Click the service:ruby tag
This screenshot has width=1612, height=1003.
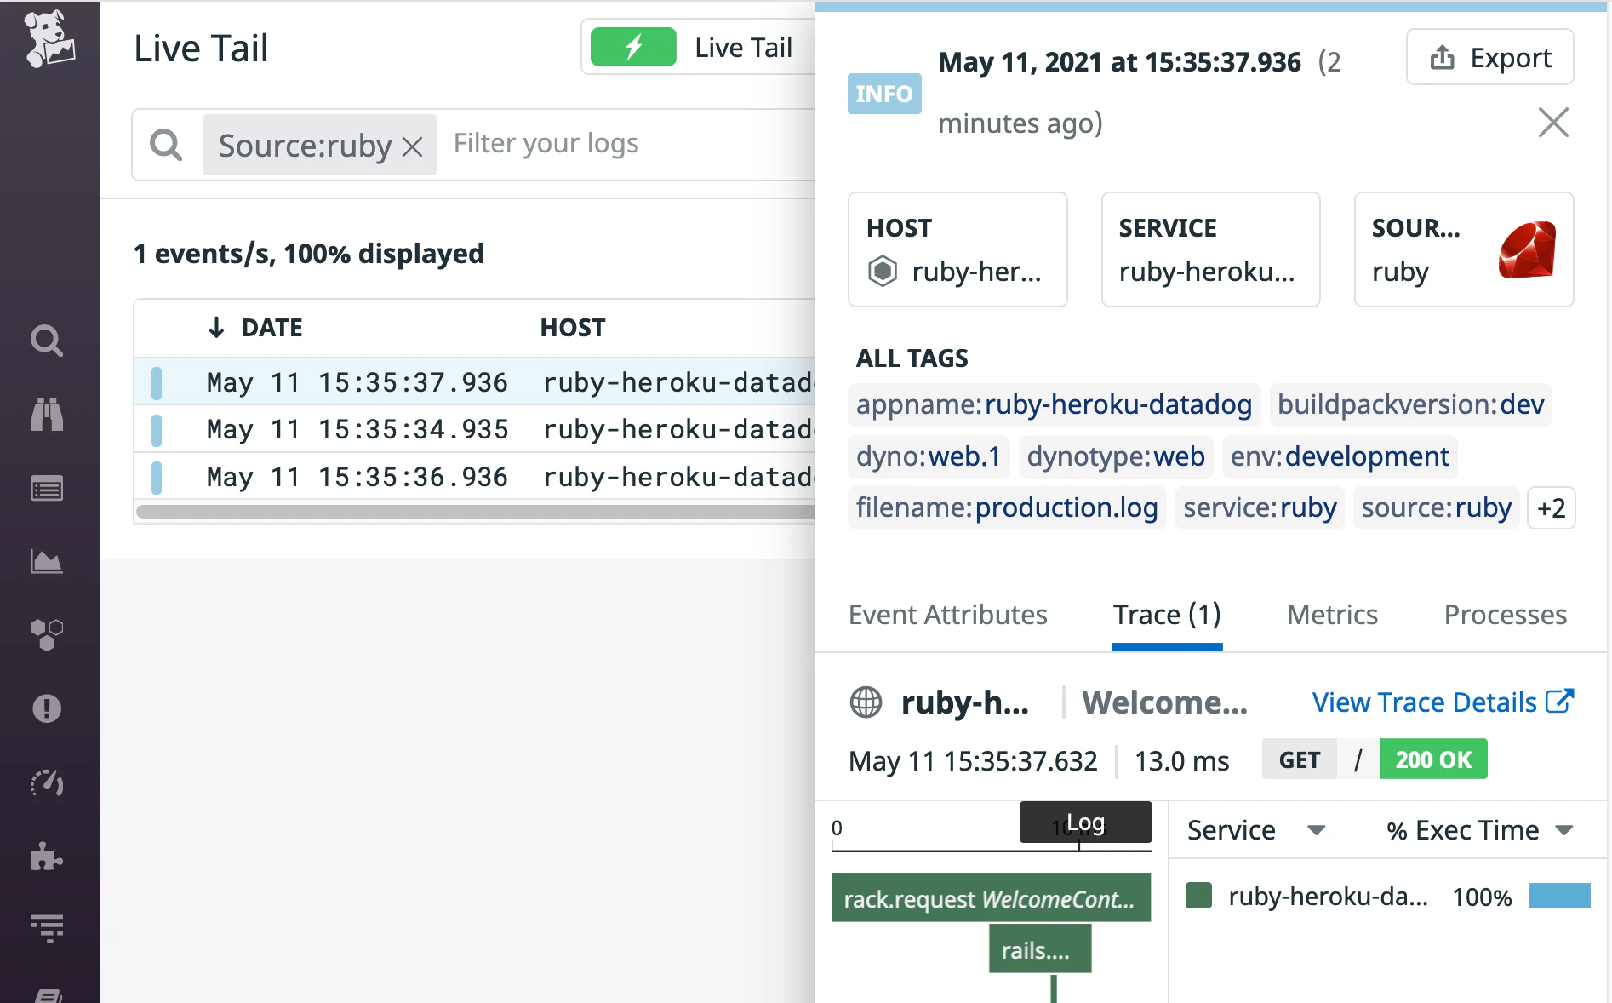tap(1260, 508)
